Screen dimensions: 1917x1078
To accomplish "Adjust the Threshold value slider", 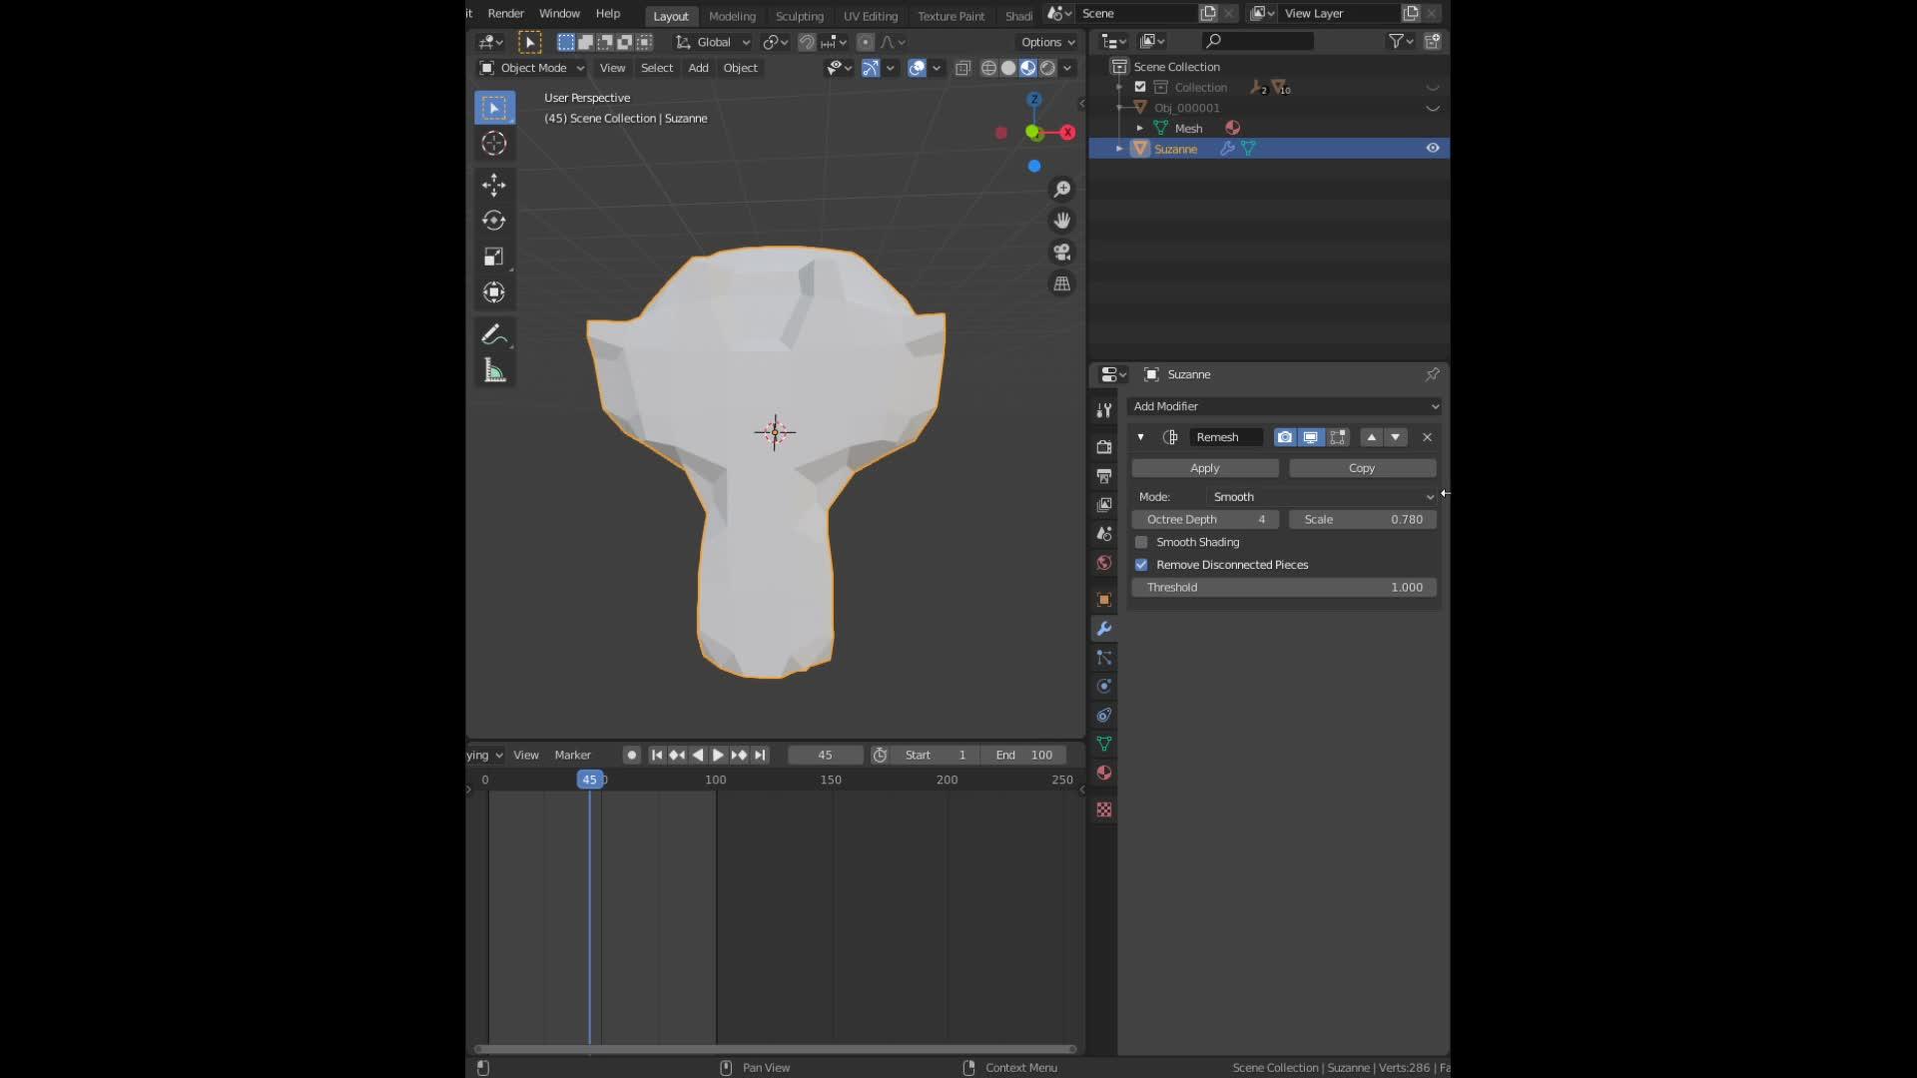I will point(1284,587).
